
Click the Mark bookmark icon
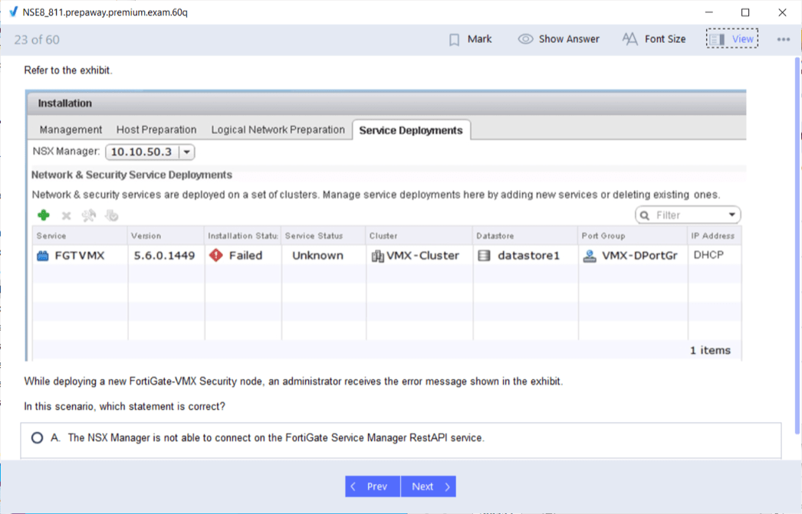[454, 39]
